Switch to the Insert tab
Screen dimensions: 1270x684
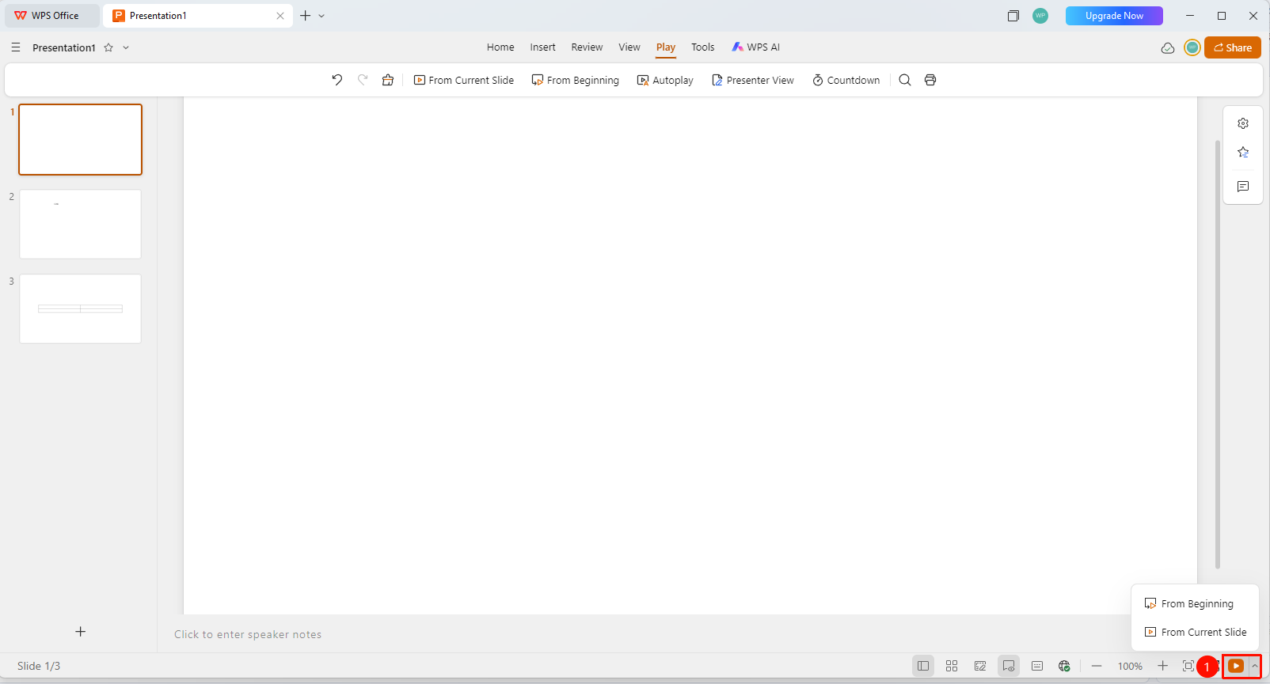click(x=543, y=47)
